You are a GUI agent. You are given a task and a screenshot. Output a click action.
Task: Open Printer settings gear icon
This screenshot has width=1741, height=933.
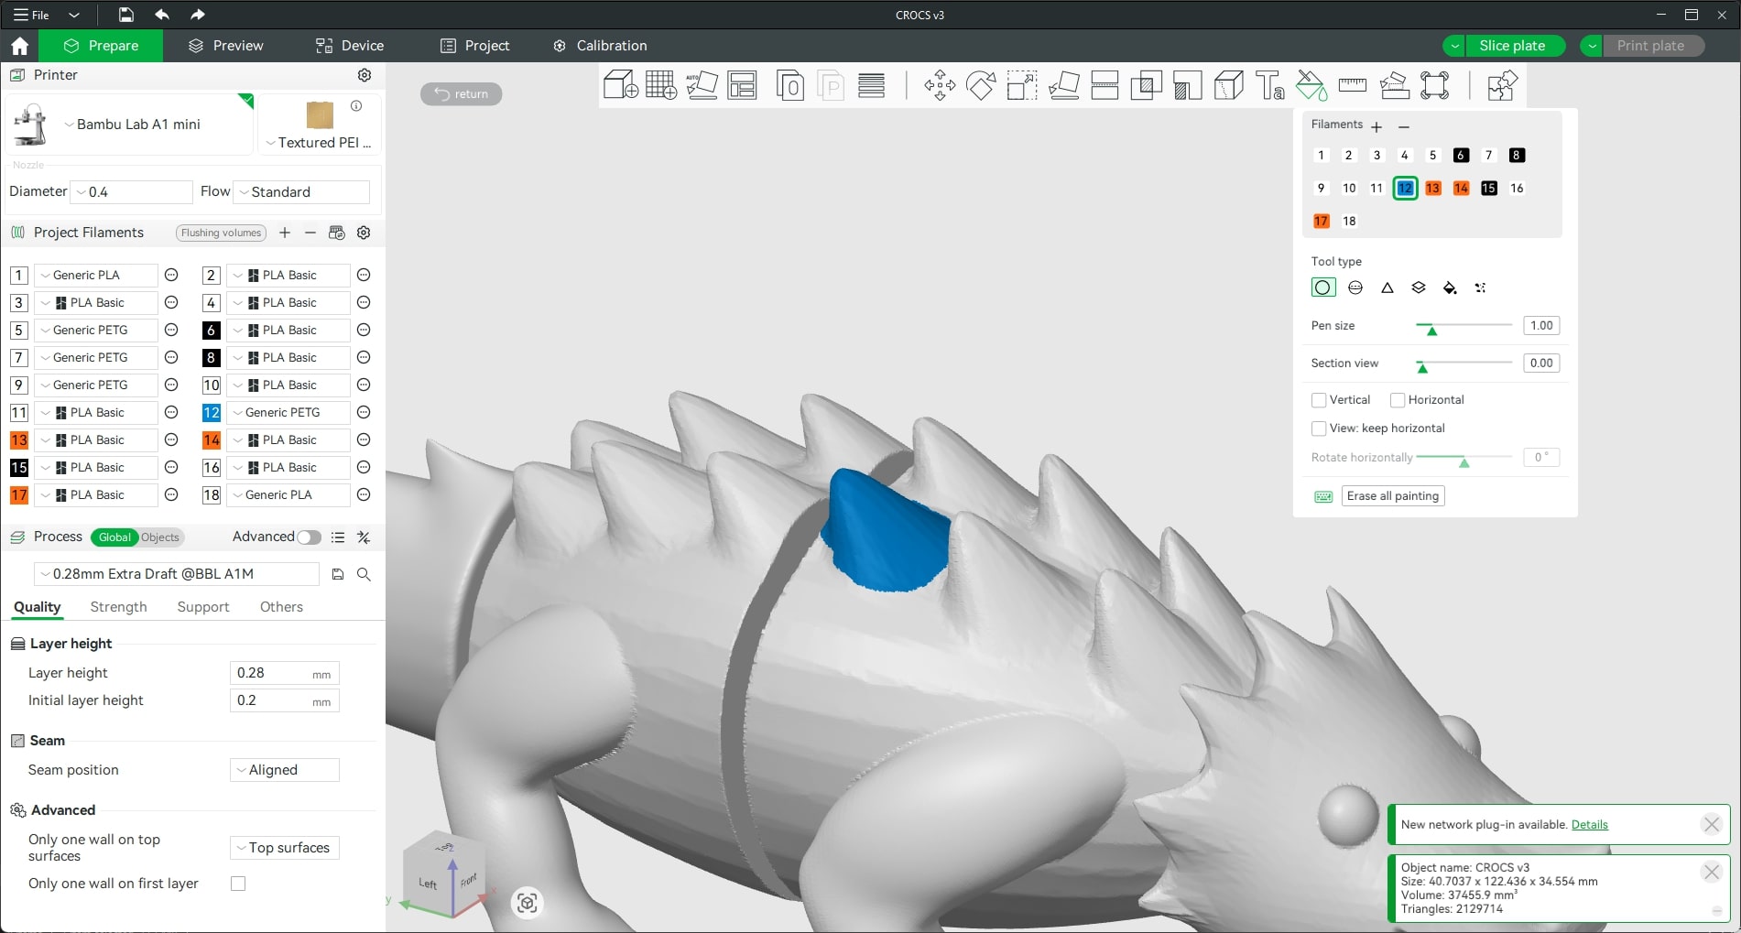click(x=365, y=75)
